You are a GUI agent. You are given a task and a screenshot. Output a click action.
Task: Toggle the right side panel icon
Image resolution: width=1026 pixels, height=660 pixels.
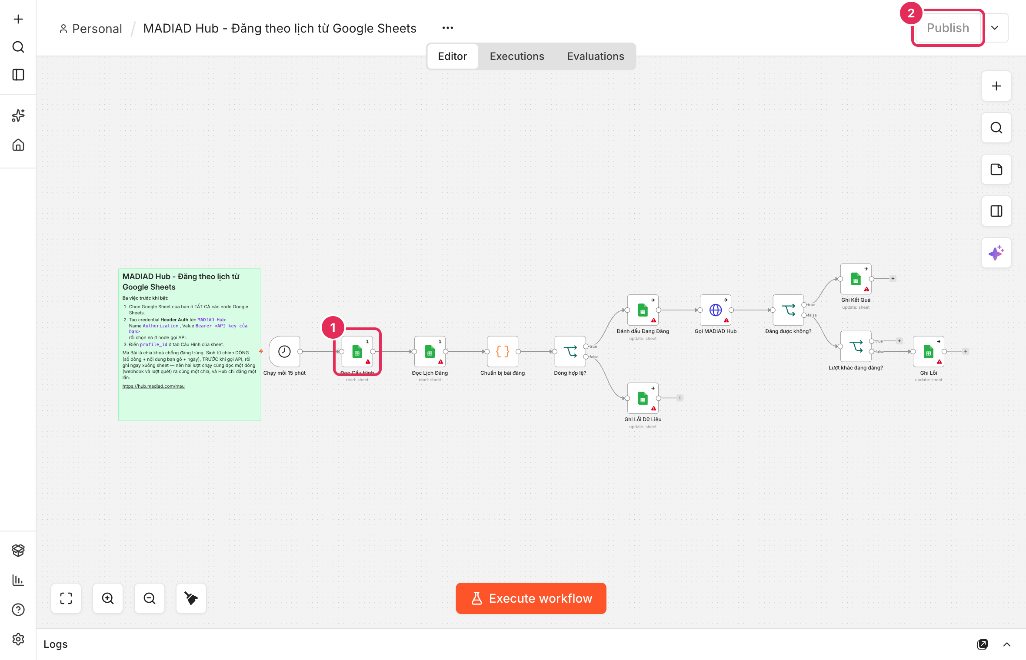(996, 211)
